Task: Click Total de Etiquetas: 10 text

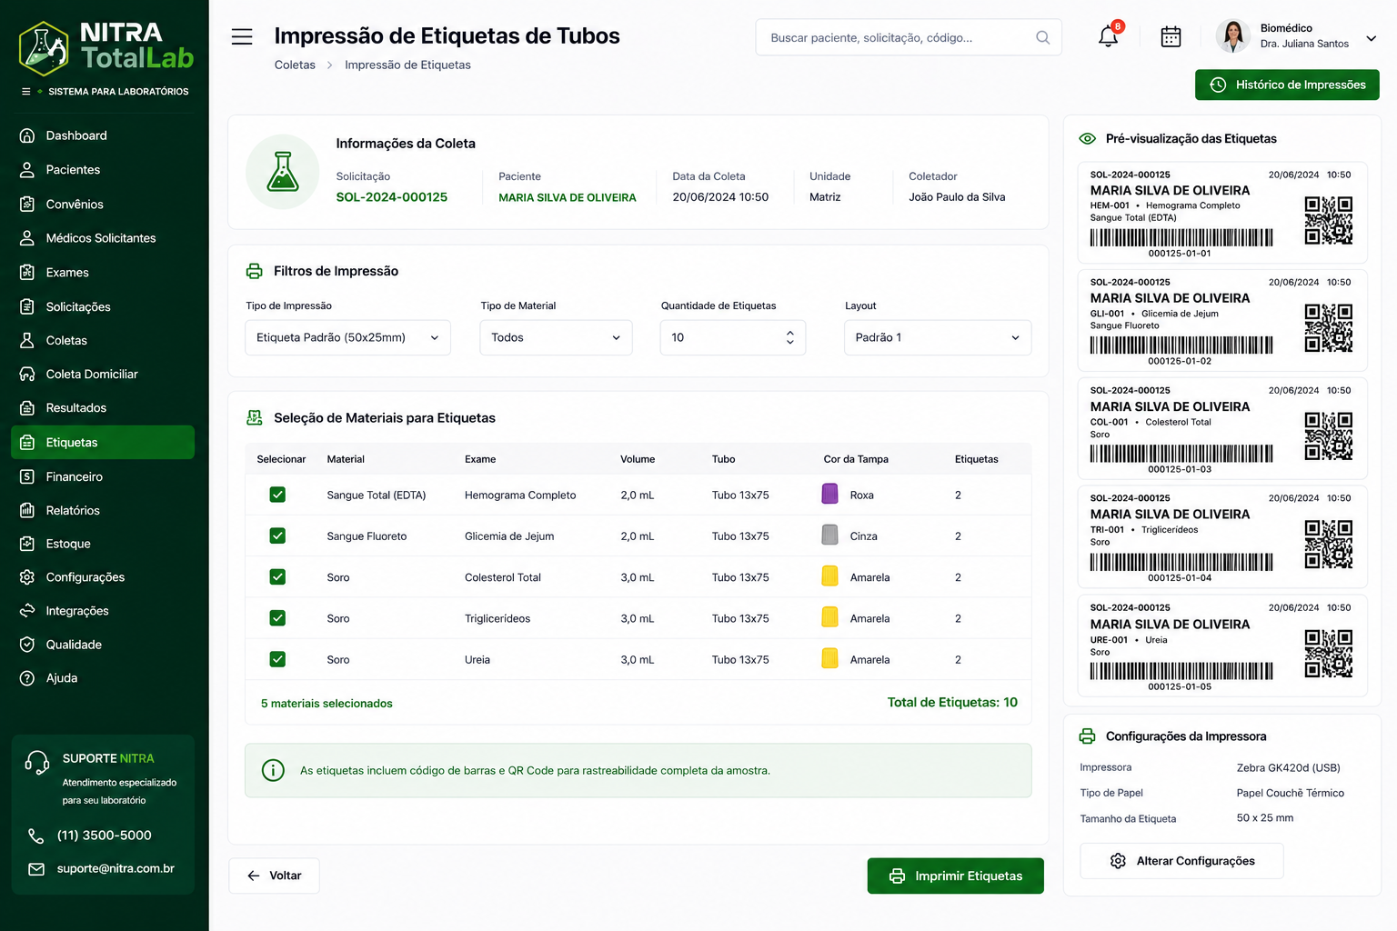Action: pos(952,703)
